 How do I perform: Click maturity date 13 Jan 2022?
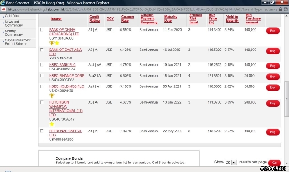pos(172,102)
